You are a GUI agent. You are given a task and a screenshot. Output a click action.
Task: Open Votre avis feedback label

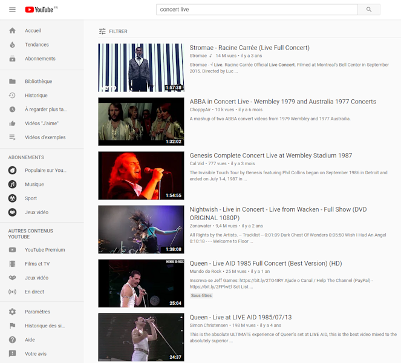[36, 354]
